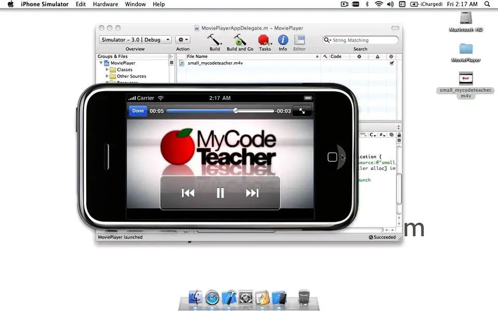The image size is (498, 311).
Task: Open Interface Builder from the Dock
Action: click(x=262, y=298)
